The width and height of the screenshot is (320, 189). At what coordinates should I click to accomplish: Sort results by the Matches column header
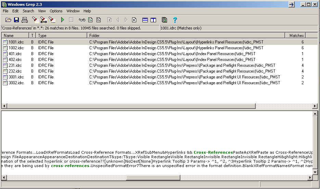tap(295, 36)
